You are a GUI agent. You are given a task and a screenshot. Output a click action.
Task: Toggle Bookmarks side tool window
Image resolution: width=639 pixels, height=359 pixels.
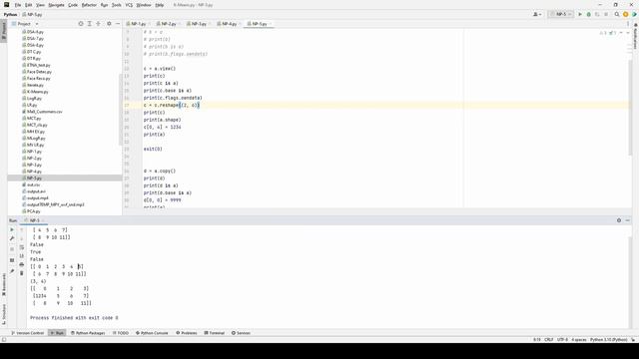pos(4,284)
